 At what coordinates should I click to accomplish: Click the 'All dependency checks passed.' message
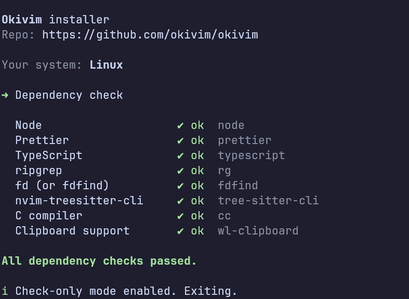(x=99, y=261)
